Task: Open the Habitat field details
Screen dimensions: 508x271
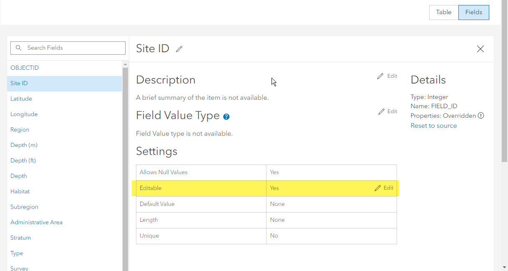Action: (x=20, y=192)
